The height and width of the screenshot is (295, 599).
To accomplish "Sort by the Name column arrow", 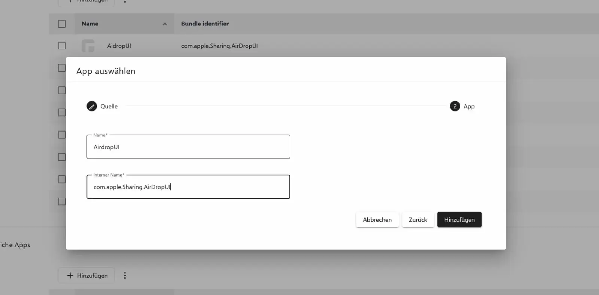I will coord(165,24).
